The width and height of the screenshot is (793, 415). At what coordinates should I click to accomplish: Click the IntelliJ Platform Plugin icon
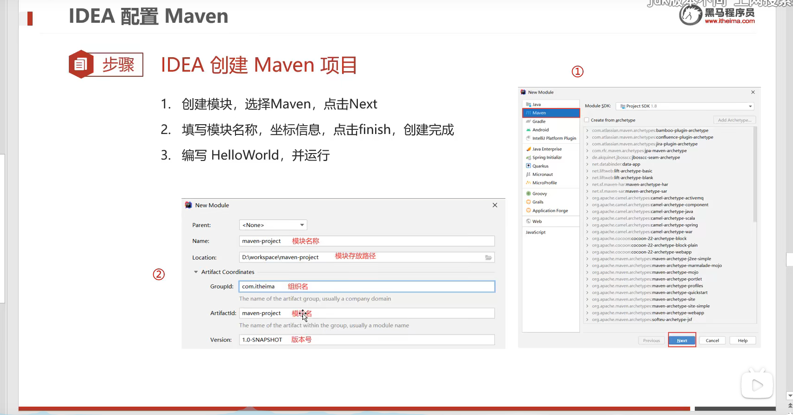point(529,138)
